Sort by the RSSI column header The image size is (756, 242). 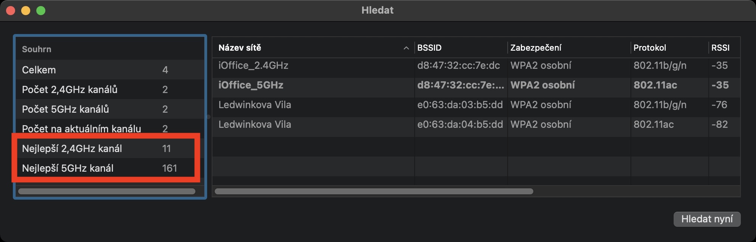[720, 48]
